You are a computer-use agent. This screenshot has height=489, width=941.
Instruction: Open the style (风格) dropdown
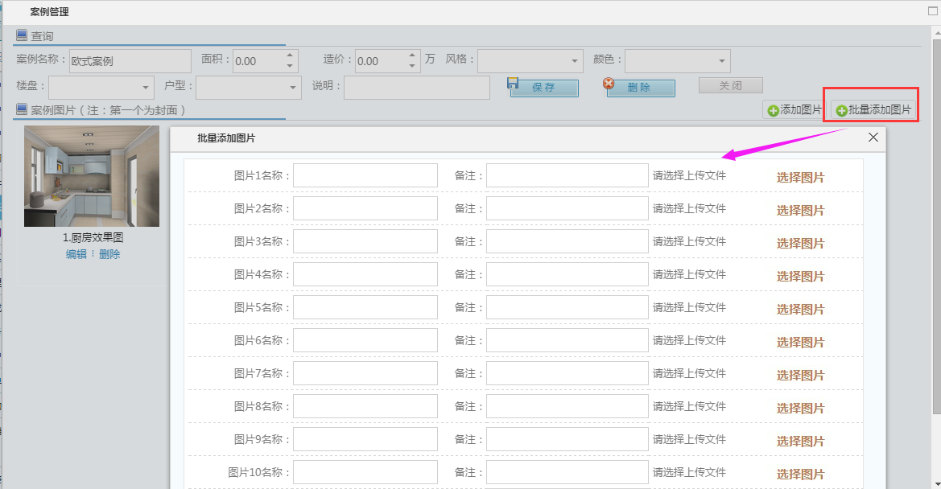point(575,61)
